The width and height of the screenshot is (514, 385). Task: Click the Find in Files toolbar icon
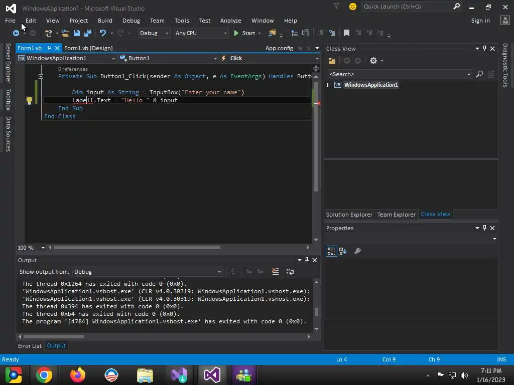point(272,33)
